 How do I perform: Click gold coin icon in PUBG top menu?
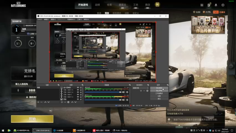(x=157, y=4)
